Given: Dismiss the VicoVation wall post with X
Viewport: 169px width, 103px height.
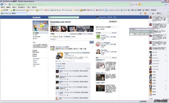Looking at the screenshot, I should click(93, 47).
